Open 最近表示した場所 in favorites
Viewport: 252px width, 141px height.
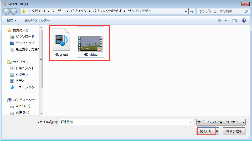coord(27,49)
